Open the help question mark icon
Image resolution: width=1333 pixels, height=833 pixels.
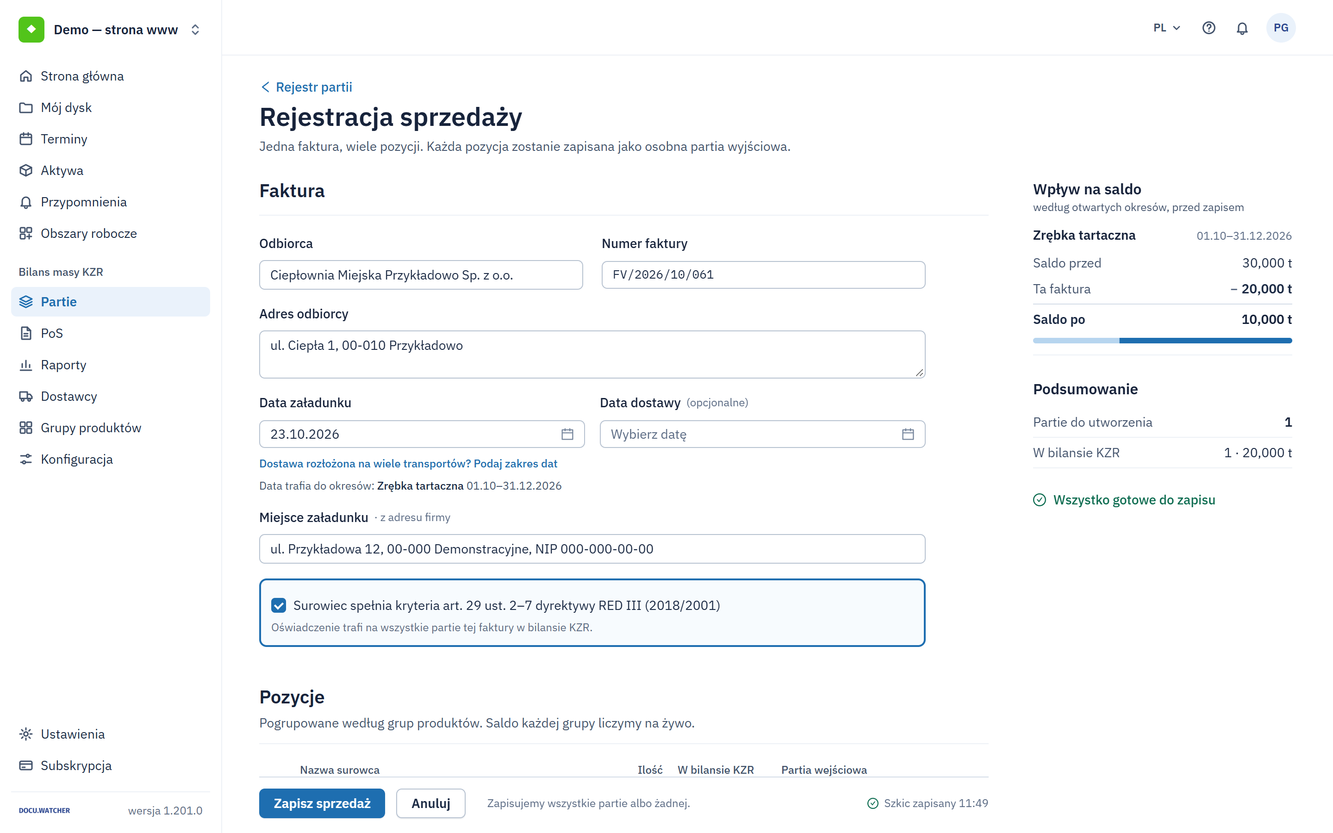click(x=1208, y=28)
